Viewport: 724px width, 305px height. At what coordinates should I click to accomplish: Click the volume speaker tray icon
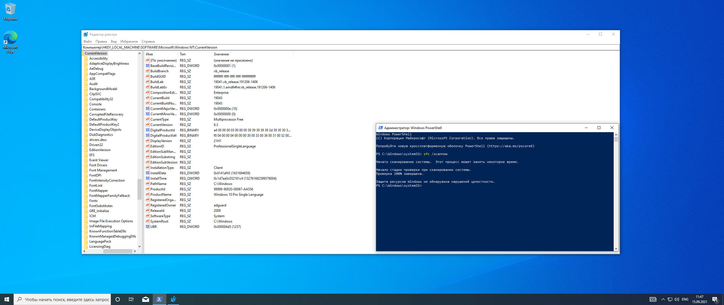[676, 299]
